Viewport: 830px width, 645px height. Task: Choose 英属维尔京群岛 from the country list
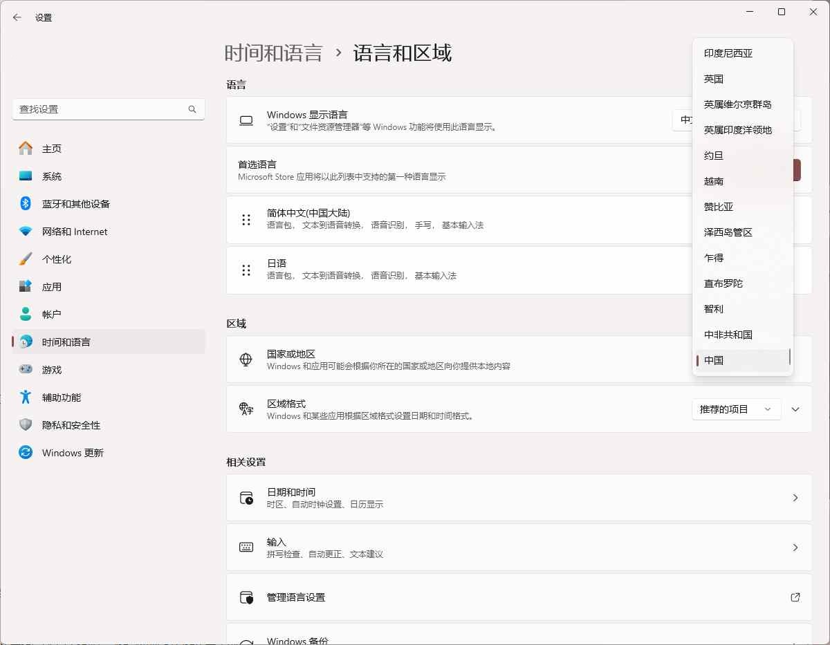click(742, 104)
